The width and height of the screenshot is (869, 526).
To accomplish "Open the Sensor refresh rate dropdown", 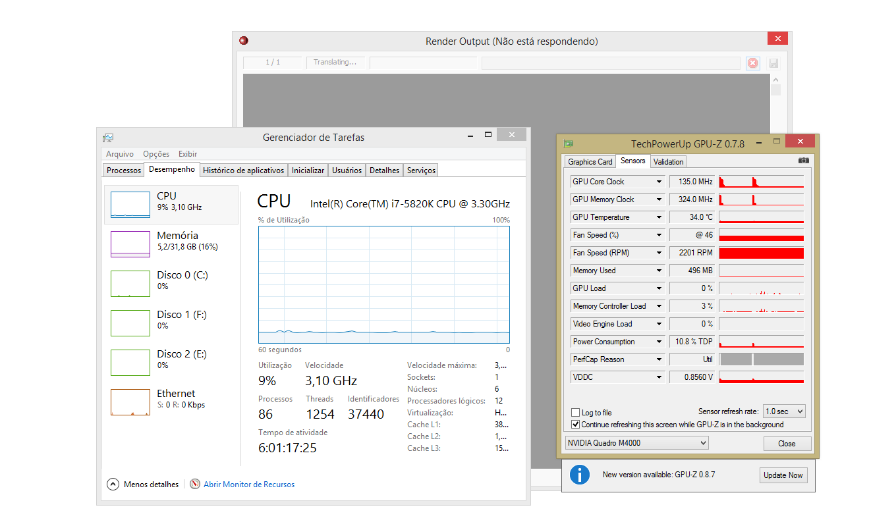I will click(x=784, y=411).
